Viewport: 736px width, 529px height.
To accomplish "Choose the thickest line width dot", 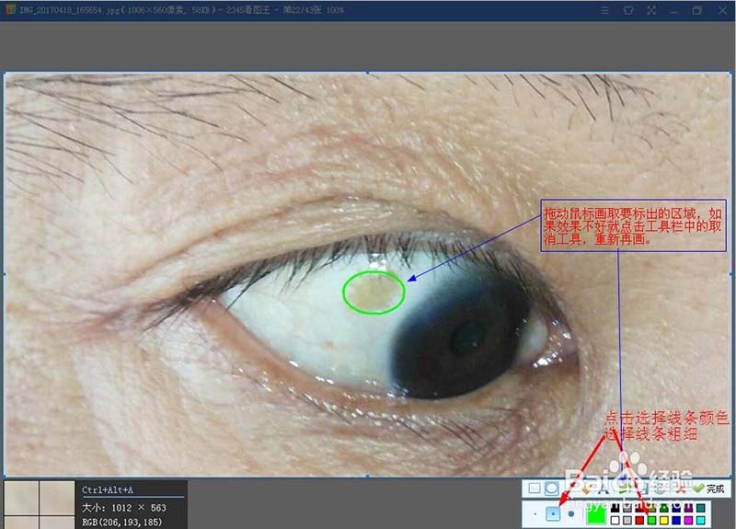I will click(x=570, y=514).
